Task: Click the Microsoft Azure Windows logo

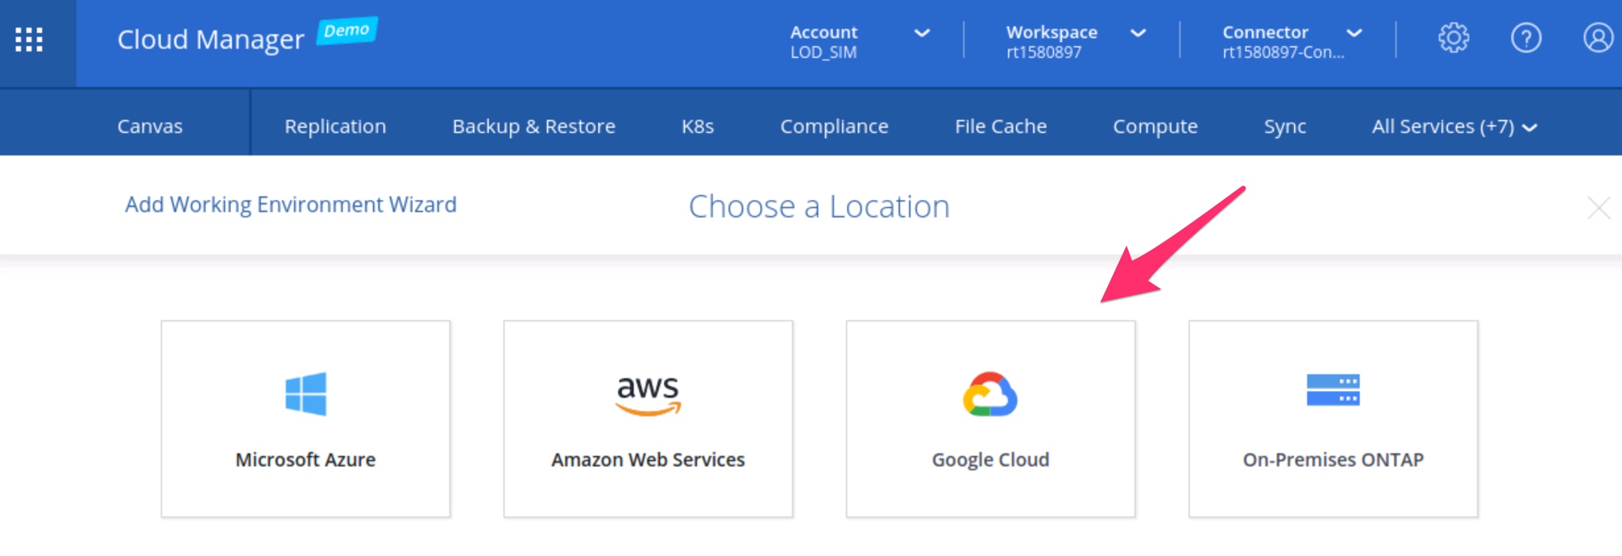Action: [x=306, y=394]
